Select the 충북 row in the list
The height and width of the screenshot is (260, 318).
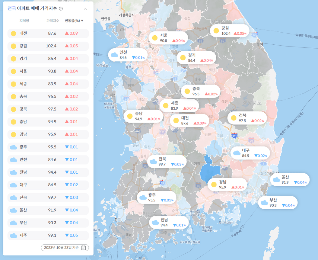[48, 96]
